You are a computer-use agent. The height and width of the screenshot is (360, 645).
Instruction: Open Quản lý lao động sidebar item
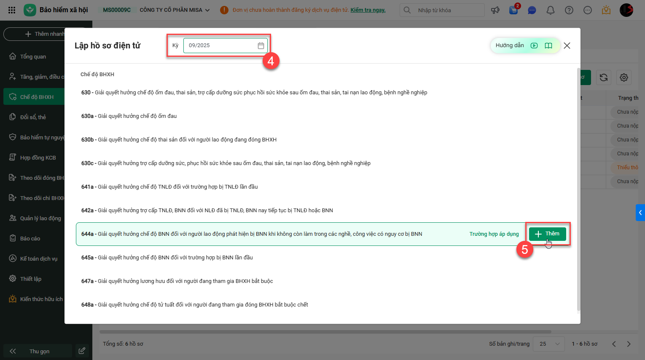click(x=34, y=218)
